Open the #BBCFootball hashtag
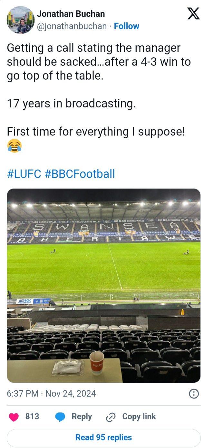The image size is (204, 448). [x=79, y=174]
